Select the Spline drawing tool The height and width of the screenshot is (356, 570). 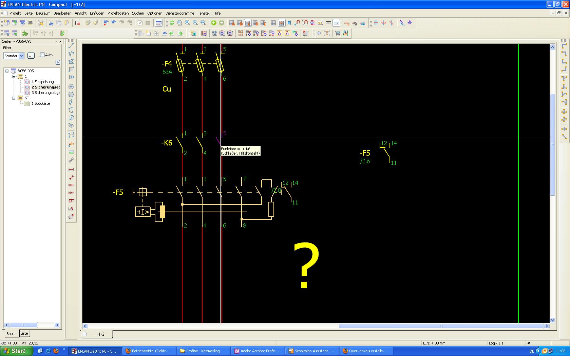(x=71, y=135)
